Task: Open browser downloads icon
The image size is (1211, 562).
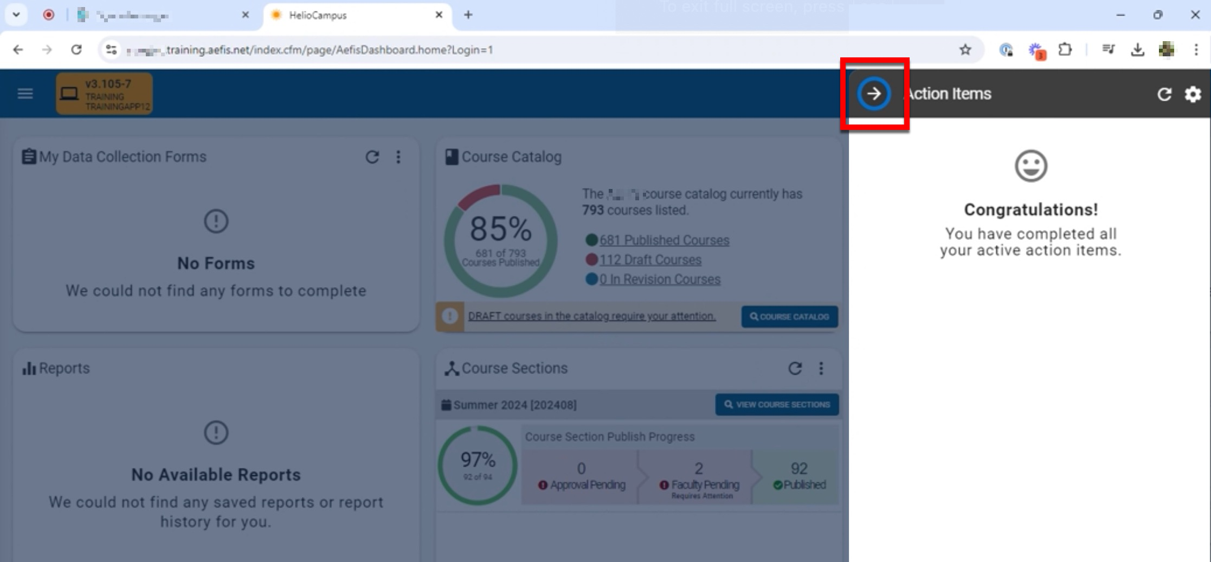Action: tap(1137, 50)
